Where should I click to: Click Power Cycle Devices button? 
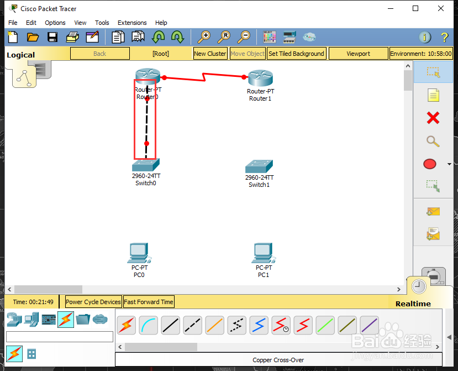click(x=93, y=302)
